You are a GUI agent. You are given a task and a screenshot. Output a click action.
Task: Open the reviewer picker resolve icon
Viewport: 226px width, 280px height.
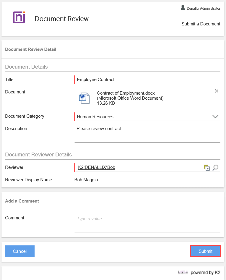coord(207,168)
